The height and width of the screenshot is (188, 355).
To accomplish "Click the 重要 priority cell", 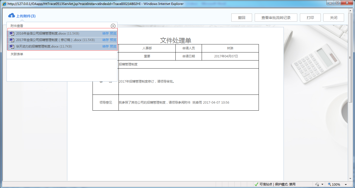I will click(147, 56).
